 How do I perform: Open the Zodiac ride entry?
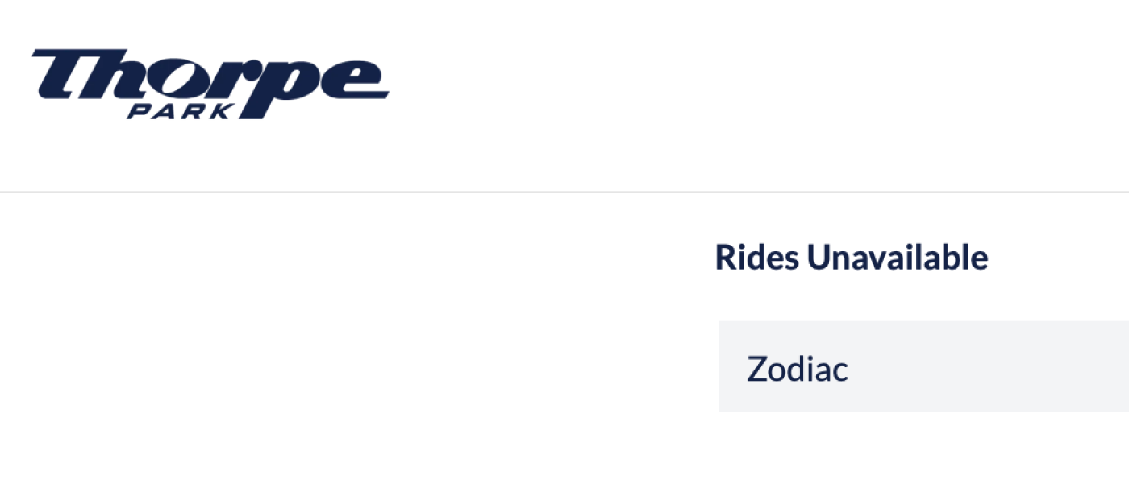pos(798,369)
